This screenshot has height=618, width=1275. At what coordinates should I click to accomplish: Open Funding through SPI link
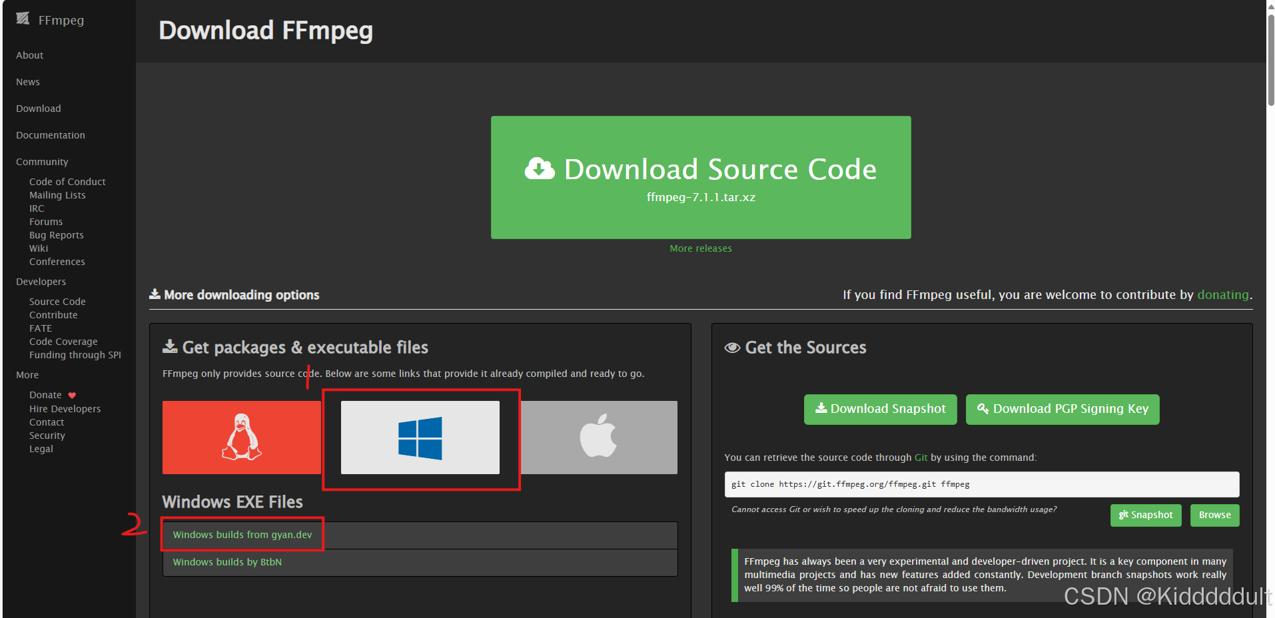[75, 355]
